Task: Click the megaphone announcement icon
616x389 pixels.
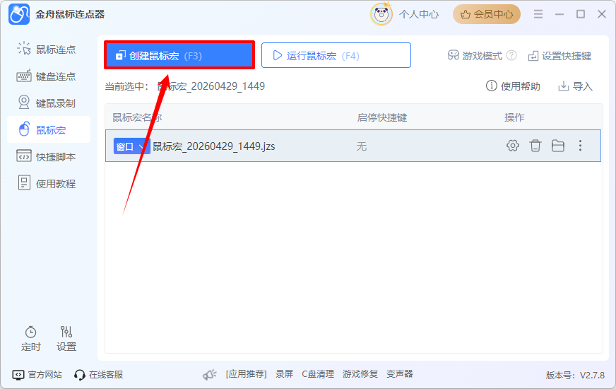Action: tap(210, 374)
